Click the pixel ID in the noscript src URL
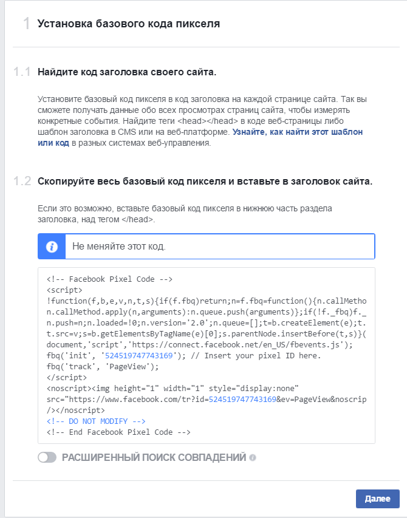Screen dimensions: 407x518 (x=242, y=399)
